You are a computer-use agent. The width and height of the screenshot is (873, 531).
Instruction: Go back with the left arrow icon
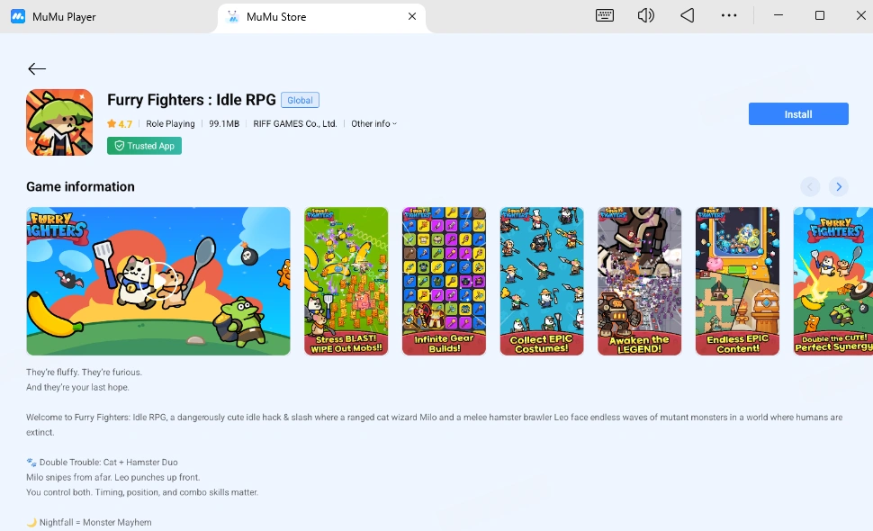pyautogui.click(x=37, y=68)
